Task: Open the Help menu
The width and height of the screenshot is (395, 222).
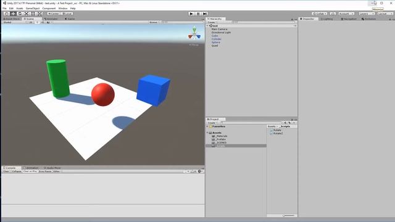Action: [73, 8]
